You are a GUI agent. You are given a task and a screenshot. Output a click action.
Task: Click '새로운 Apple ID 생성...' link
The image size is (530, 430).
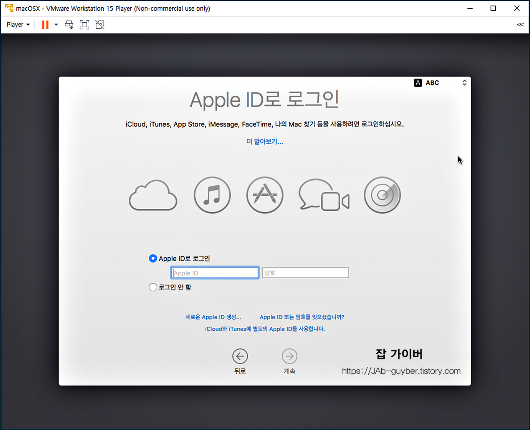pyautogui.click(x=213, y=317)
